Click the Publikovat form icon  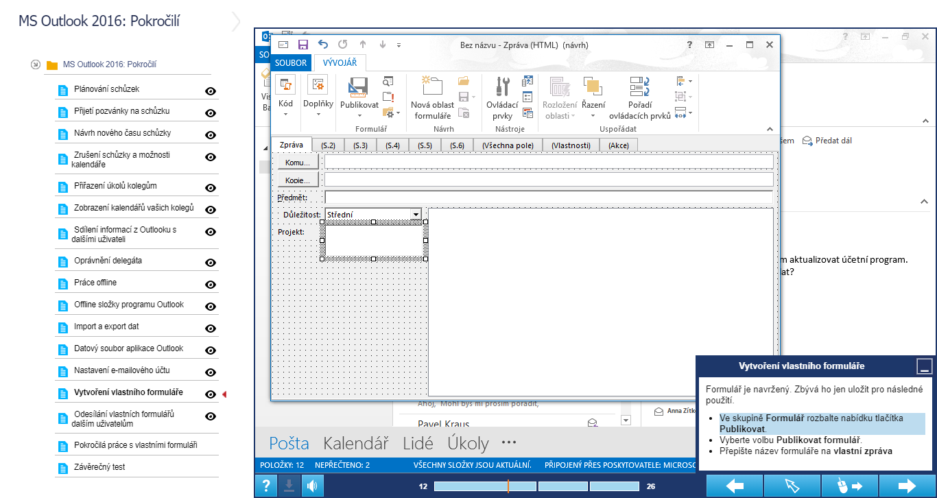(359, 86)
